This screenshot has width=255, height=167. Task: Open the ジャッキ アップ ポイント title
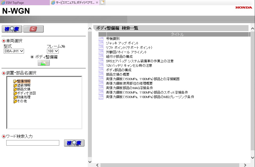(x=122, y=43)
